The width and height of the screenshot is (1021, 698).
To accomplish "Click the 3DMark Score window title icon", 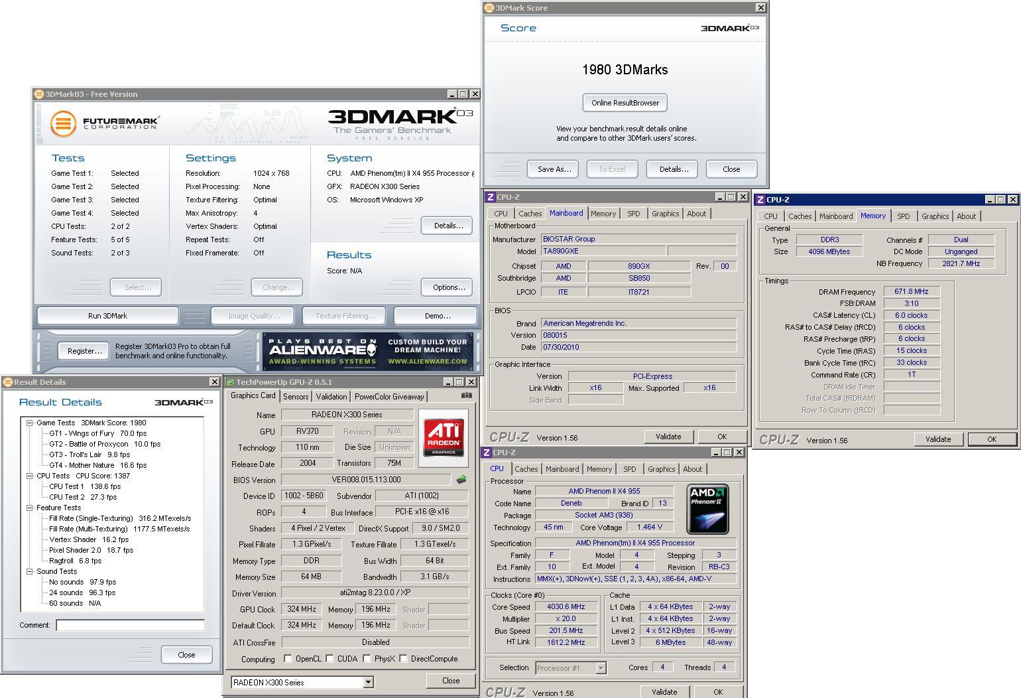I will [x=490, y=8].
